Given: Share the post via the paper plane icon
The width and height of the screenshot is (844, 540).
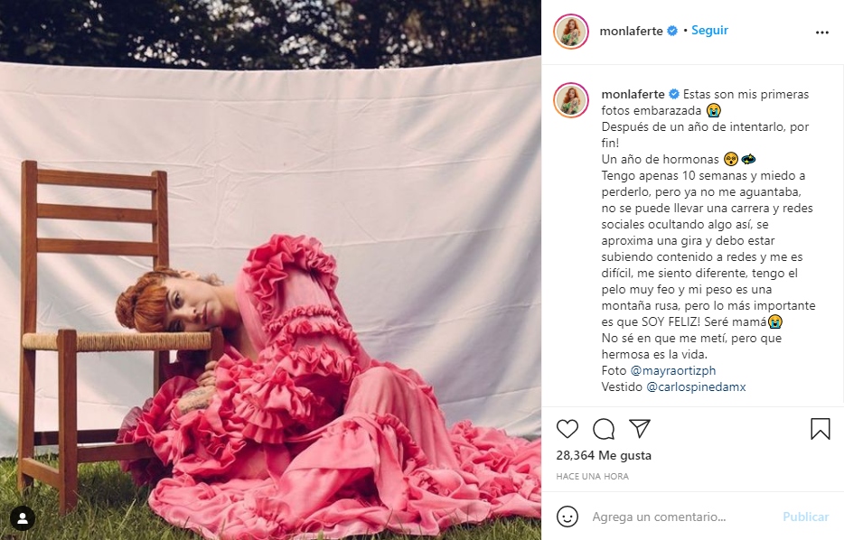Looking at the screenshot, I should (640, 428).
